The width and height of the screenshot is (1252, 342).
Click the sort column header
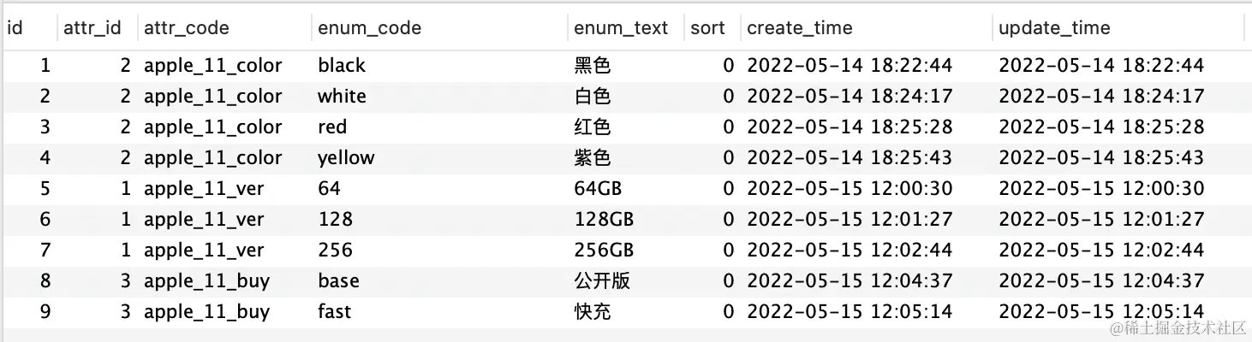point(707,28)
